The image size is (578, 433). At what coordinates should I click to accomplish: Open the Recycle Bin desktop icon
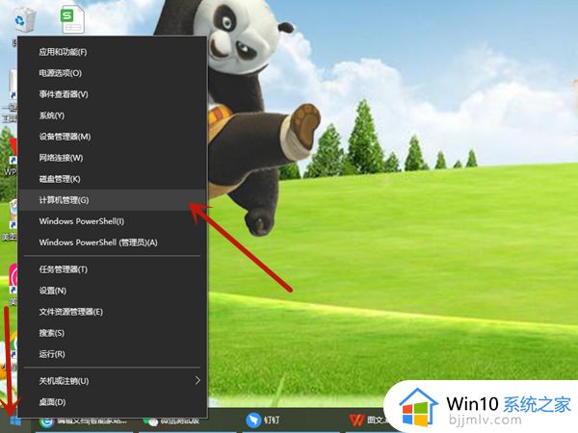25,20
